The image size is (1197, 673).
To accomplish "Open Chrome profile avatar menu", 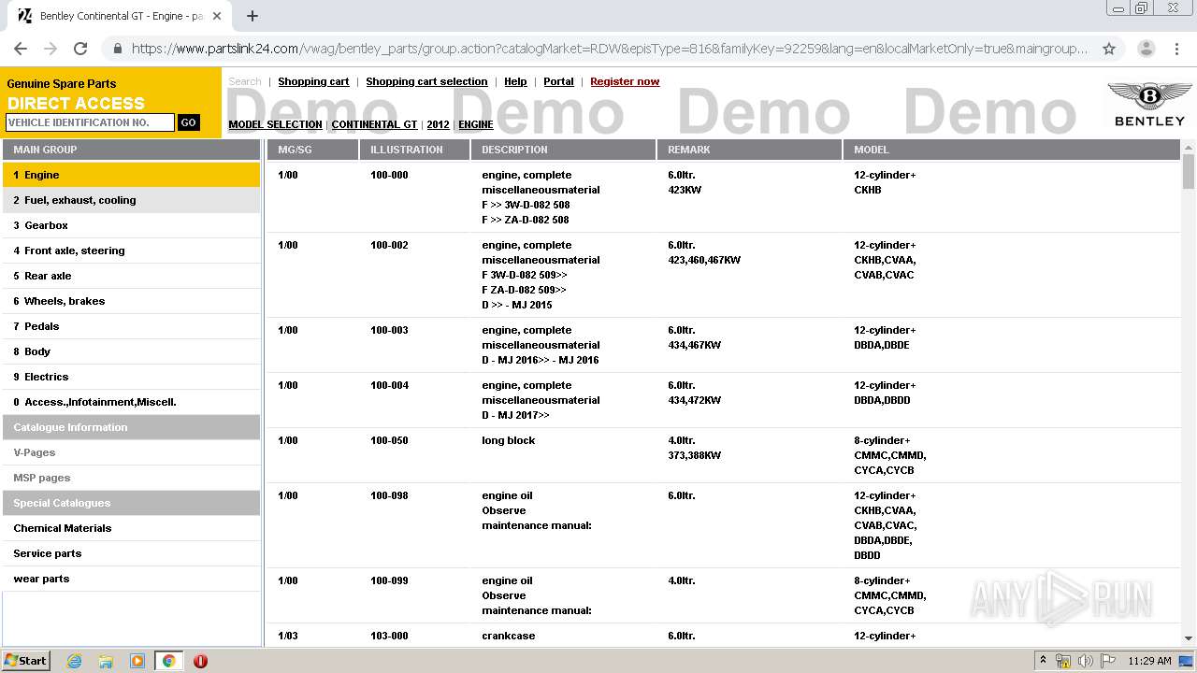I will pos(1147,49).
